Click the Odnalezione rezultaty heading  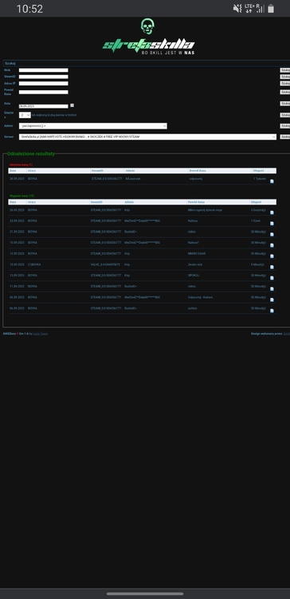click(x=31, y=153)
